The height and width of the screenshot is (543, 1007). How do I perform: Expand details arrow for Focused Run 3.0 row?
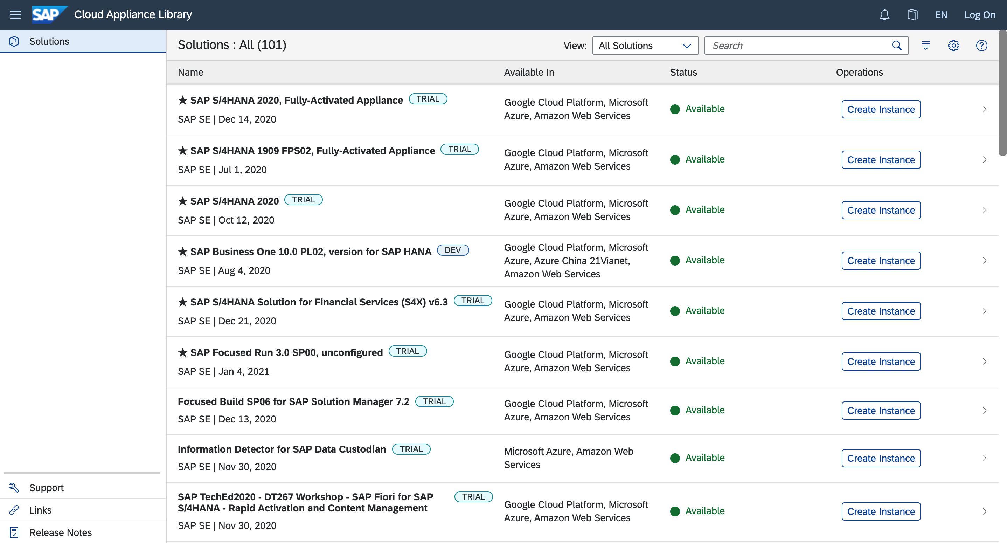click(984, 362)
